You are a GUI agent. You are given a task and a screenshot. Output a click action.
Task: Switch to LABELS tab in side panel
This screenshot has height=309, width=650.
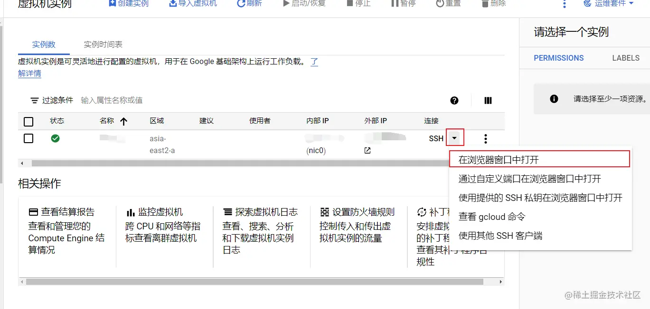point(626,58)
